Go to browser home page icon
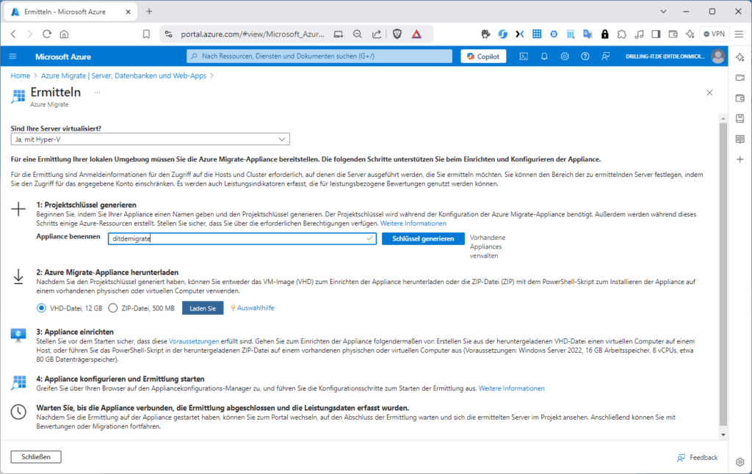Viewport: 752px width, 474px height. coord(64,34)
